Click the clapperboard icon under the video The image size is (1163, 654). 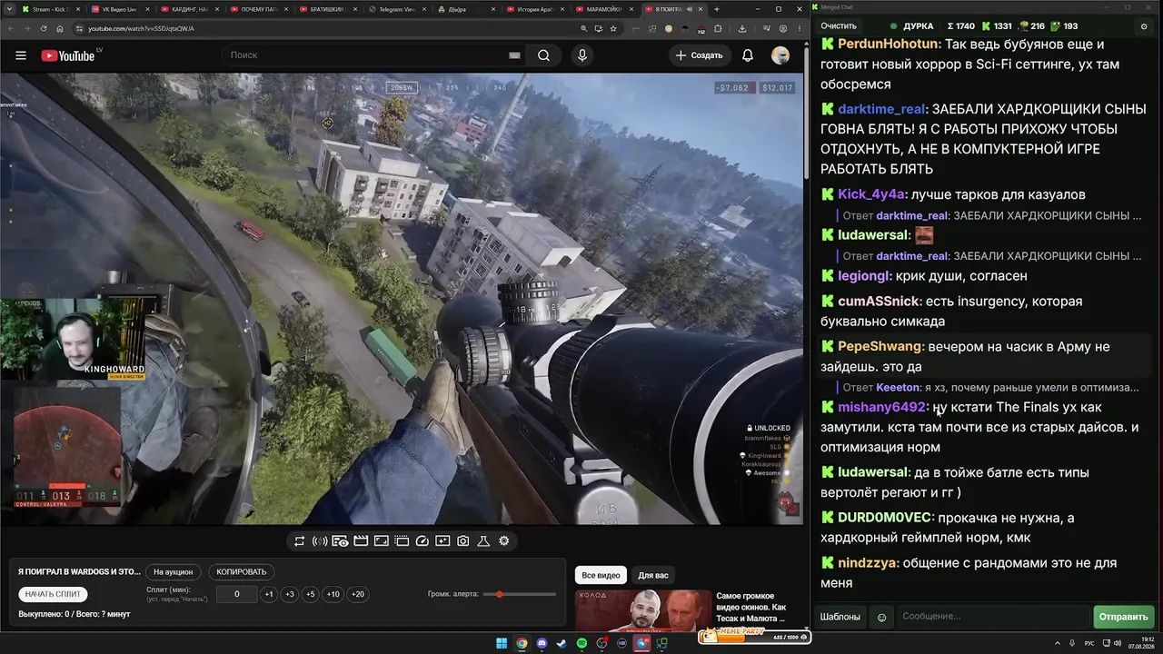click(x=361, y=541)
